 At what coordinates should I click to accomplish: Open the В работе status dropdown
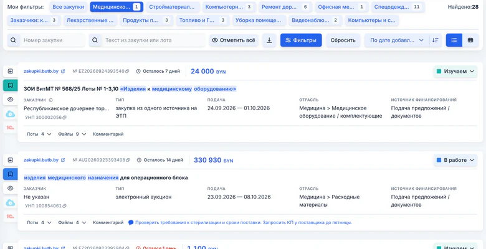point(455,160)
